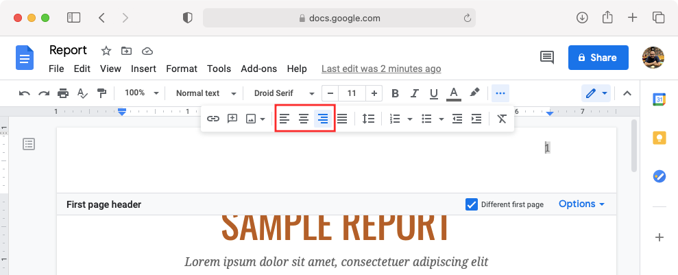Open the Droid Serif font dropdown
This screenshot has width=678, height=275.
coord(284,93)
